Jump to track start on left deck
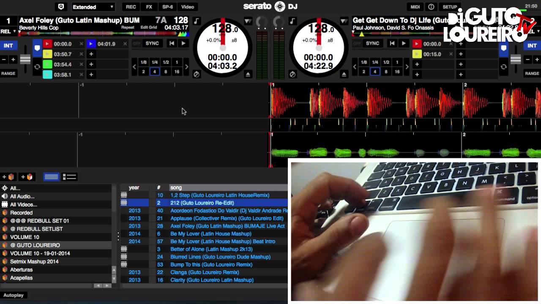Viewport: 541px width, 304px height. pyautogui.click(x=172, y=43)
